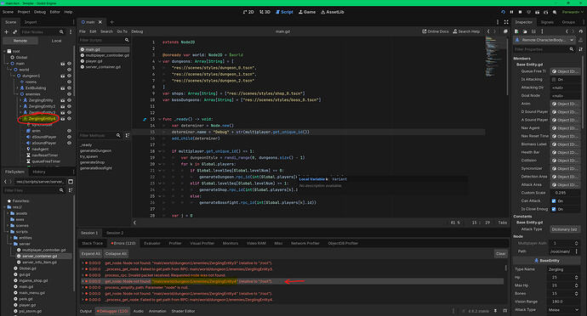
Task: Open FileSystem path split-mode icon
Action: click(x=71, y=182)
